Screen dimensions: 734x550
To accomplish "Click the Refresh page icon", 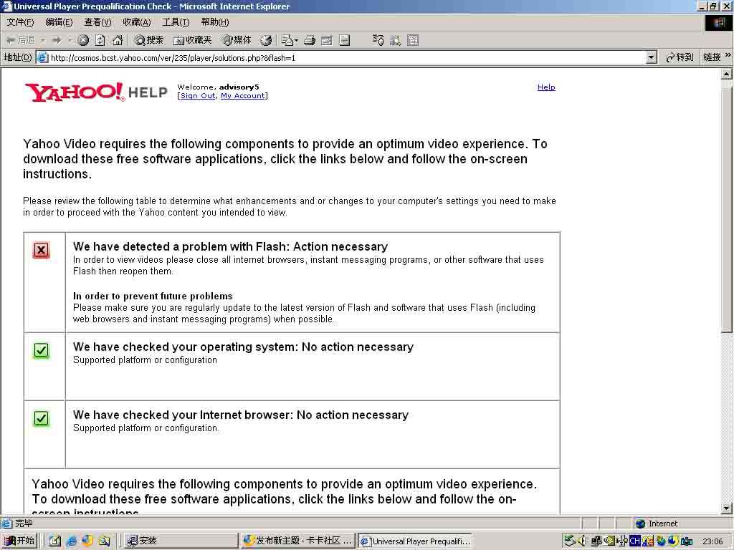I will [x=100, y=40].
